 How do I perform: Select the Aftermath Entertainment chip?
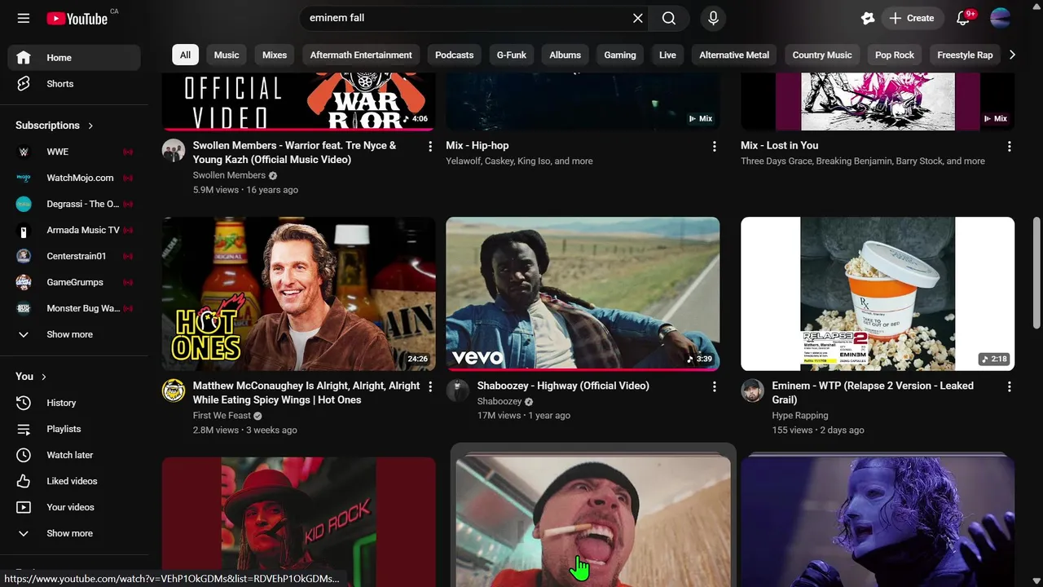click(361, 55)
